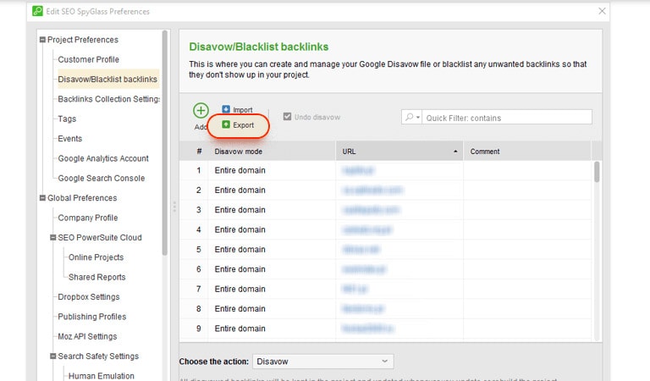Viewport: 650px width, 381px height.
Task: Open Shared Reports settings
Action: (96, 277)
